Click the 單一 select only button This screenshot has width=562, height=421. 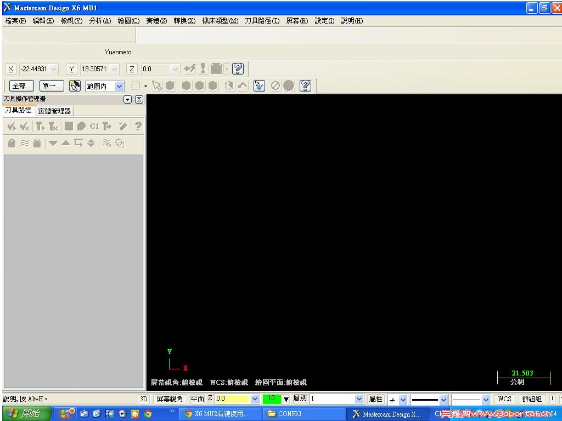click(52, 86)
